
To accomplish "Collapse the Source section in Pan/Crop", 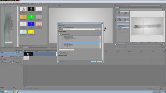I will (123, 24).
